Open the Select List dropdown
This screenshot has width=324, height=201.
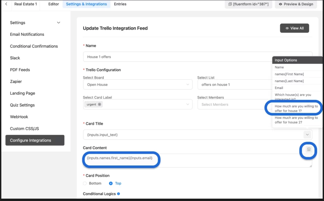pyautogui.click(x=235, y=84)
